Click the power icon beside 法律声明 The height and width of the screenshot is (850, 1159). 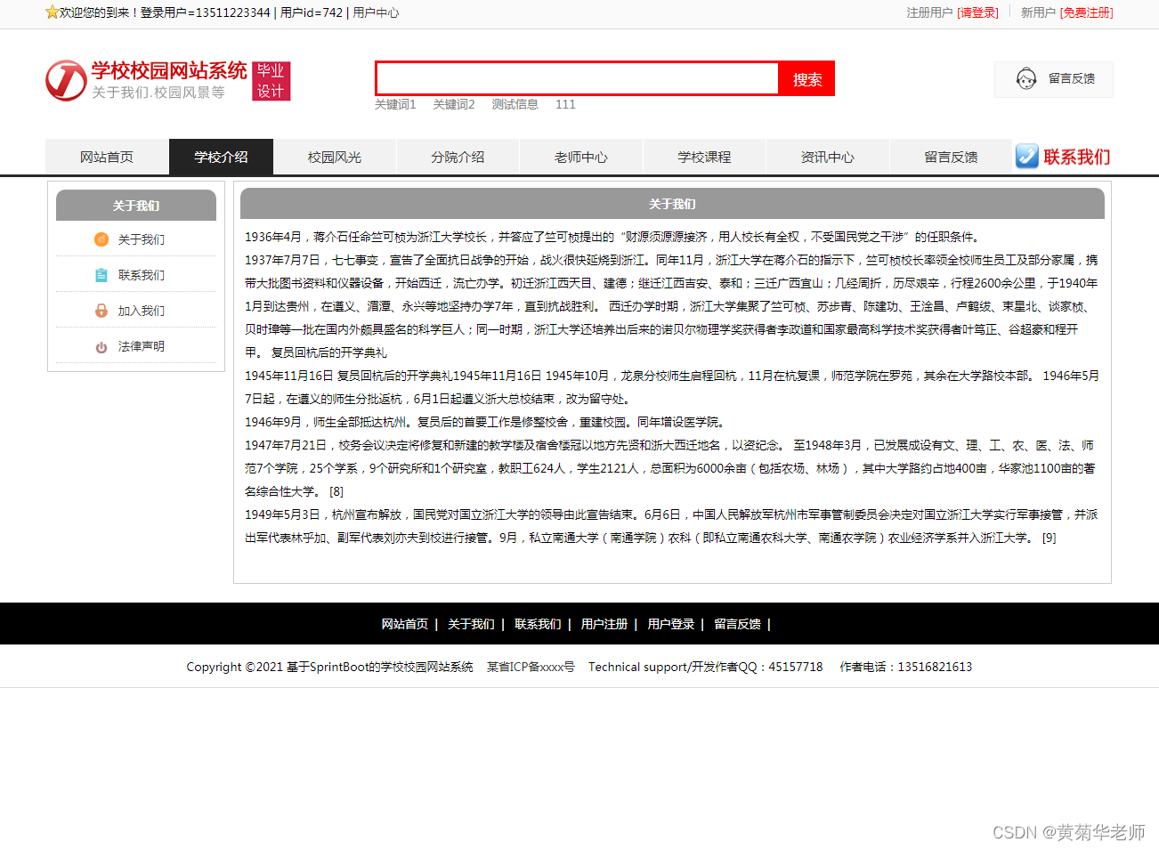coord(101,347)
